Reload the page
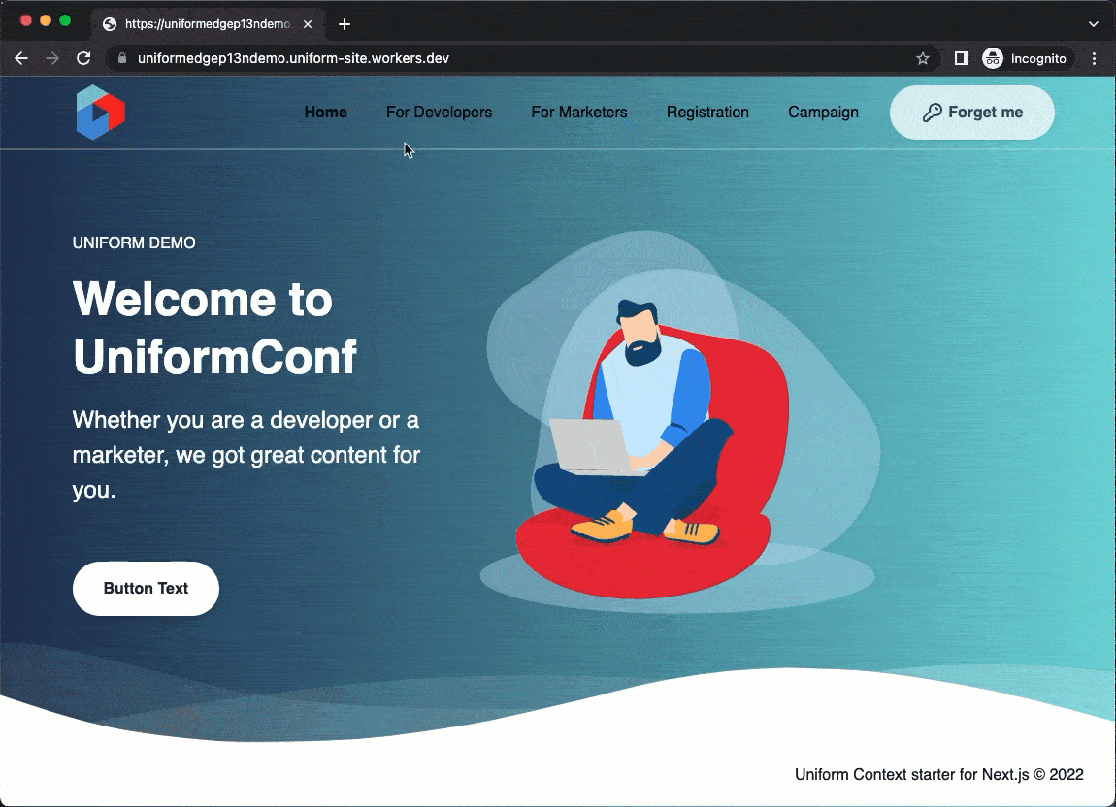1116x807 pixels. pos(83,58)
